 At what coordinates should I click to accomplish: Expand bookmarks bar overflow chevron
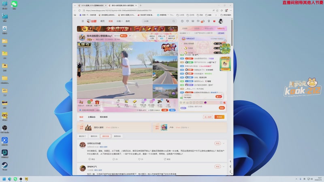pos(216,15)
